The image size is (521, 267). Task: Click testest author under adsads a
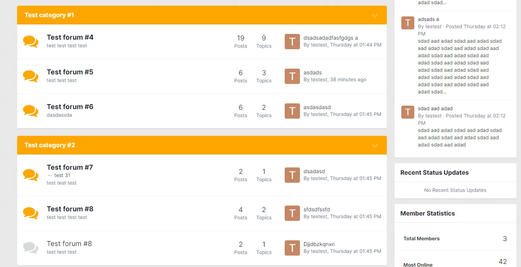pyautogui.click(x=434, y=27)
